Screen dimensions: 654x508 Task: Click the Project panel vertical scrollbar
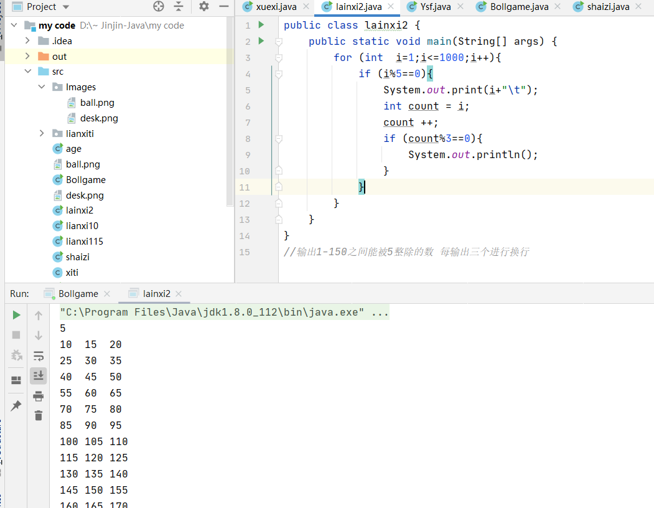click(230, 112)
